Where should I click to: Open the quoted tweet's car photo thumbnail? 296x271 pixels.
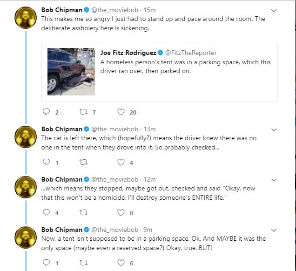point(71,72)
